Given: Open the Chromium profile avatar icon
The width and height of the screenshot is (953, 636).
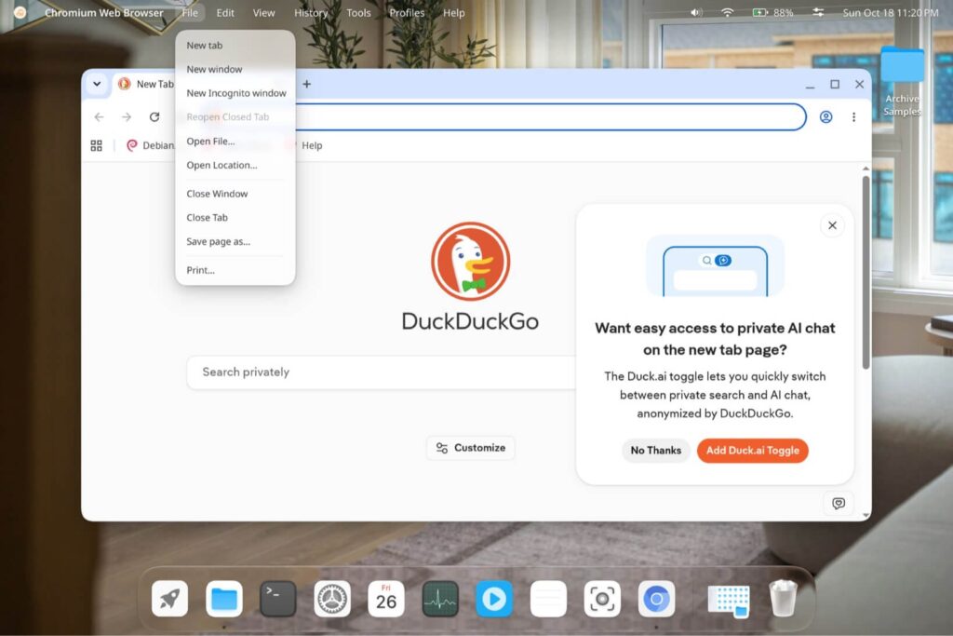Looking at the screenshot, I should (x=825, y=116).
